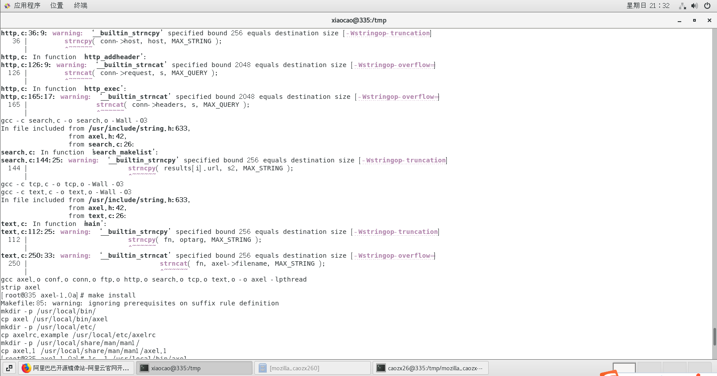Close the xiaocao@335:/tmp terminal window
This screenshot has height=376, width=717.
(709, 20)
